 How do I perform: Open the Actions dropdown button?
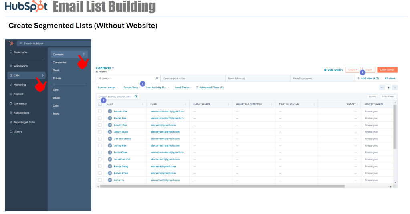[353, 70]
